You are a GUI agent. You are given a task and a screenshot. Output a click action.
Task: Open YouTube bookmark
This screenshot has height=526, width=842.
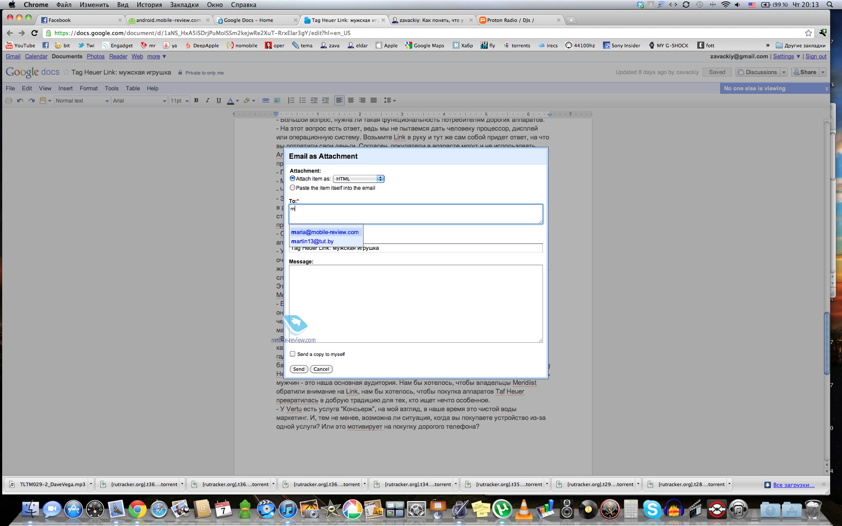(x=21, y=45)
